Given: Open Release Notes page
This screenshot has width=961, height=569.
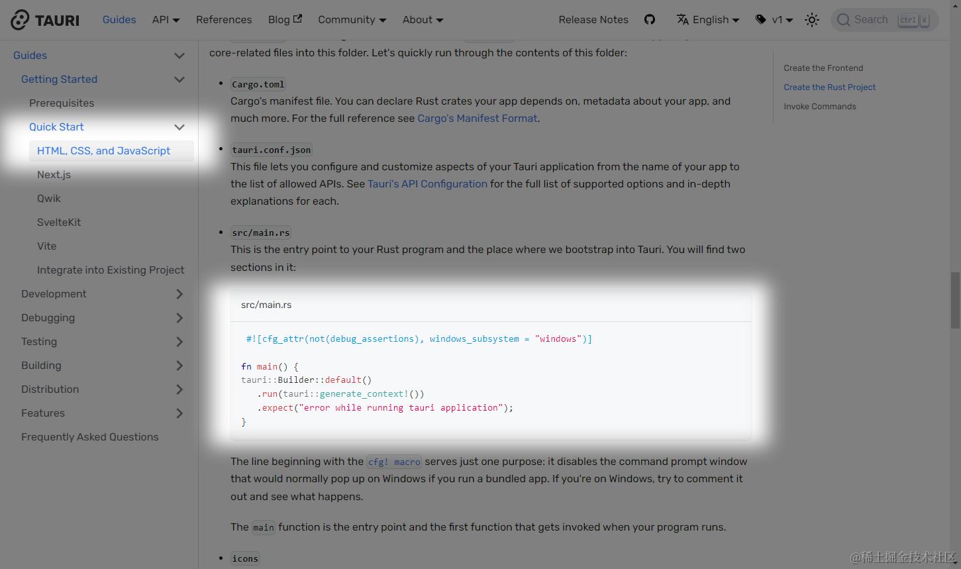Looking at the screenshot, I should click(593, 20).
